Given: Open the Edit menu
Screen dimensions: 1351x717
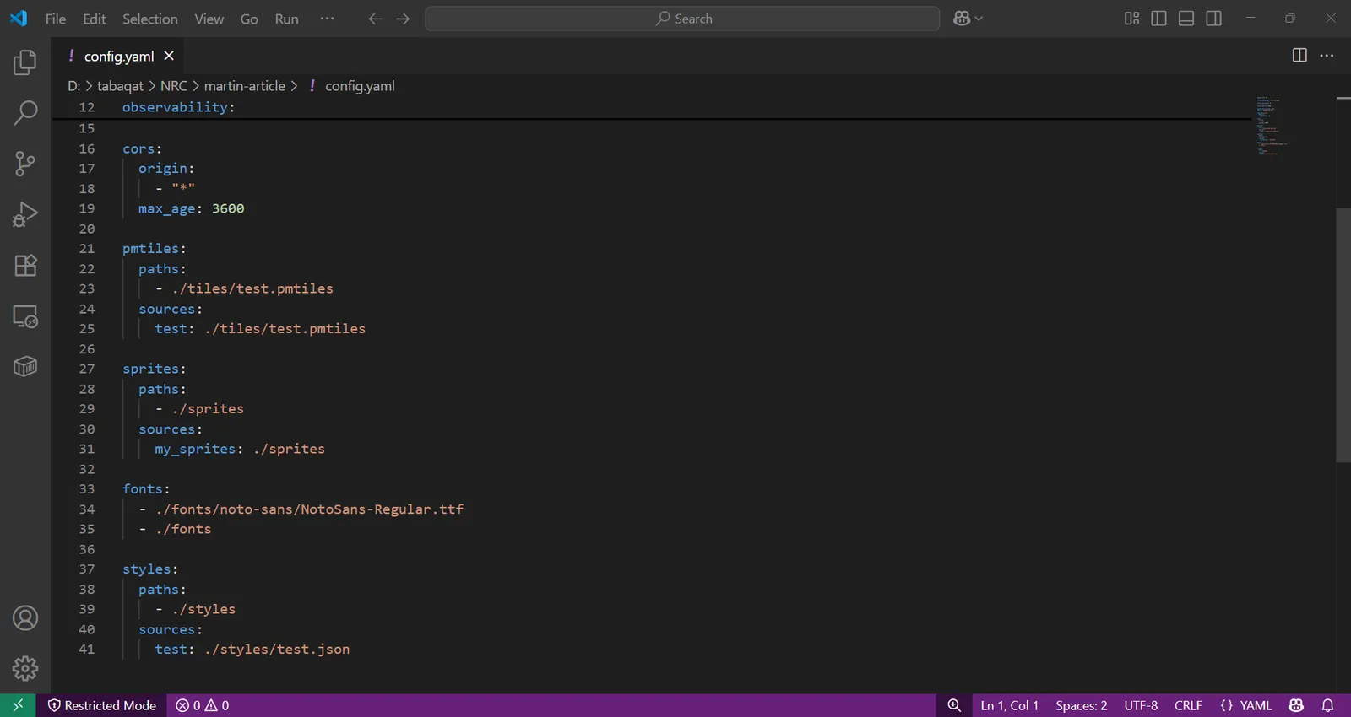Looking at the screenshot, I should 95,19.
